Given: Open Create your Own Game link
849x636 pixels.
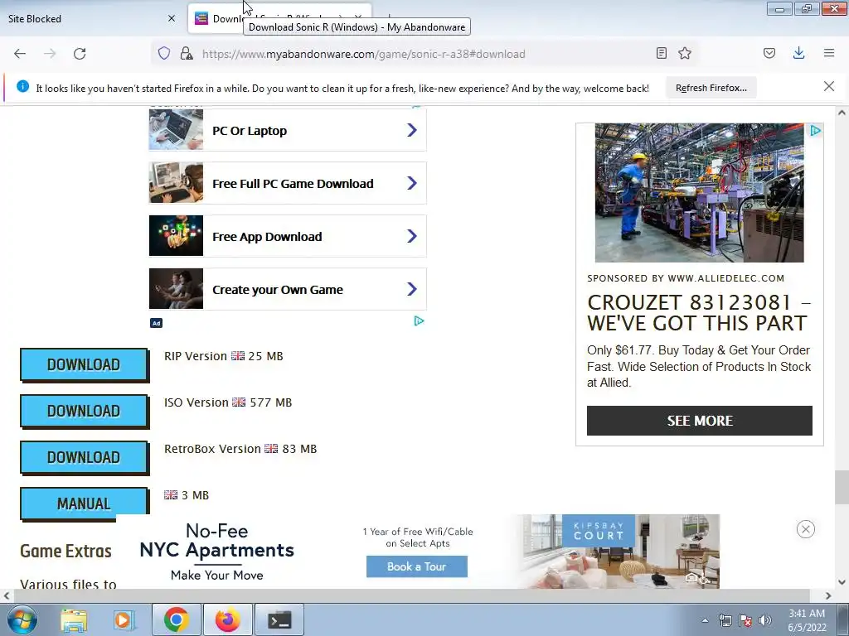Looking at the screenshot, I should [288, 289].
